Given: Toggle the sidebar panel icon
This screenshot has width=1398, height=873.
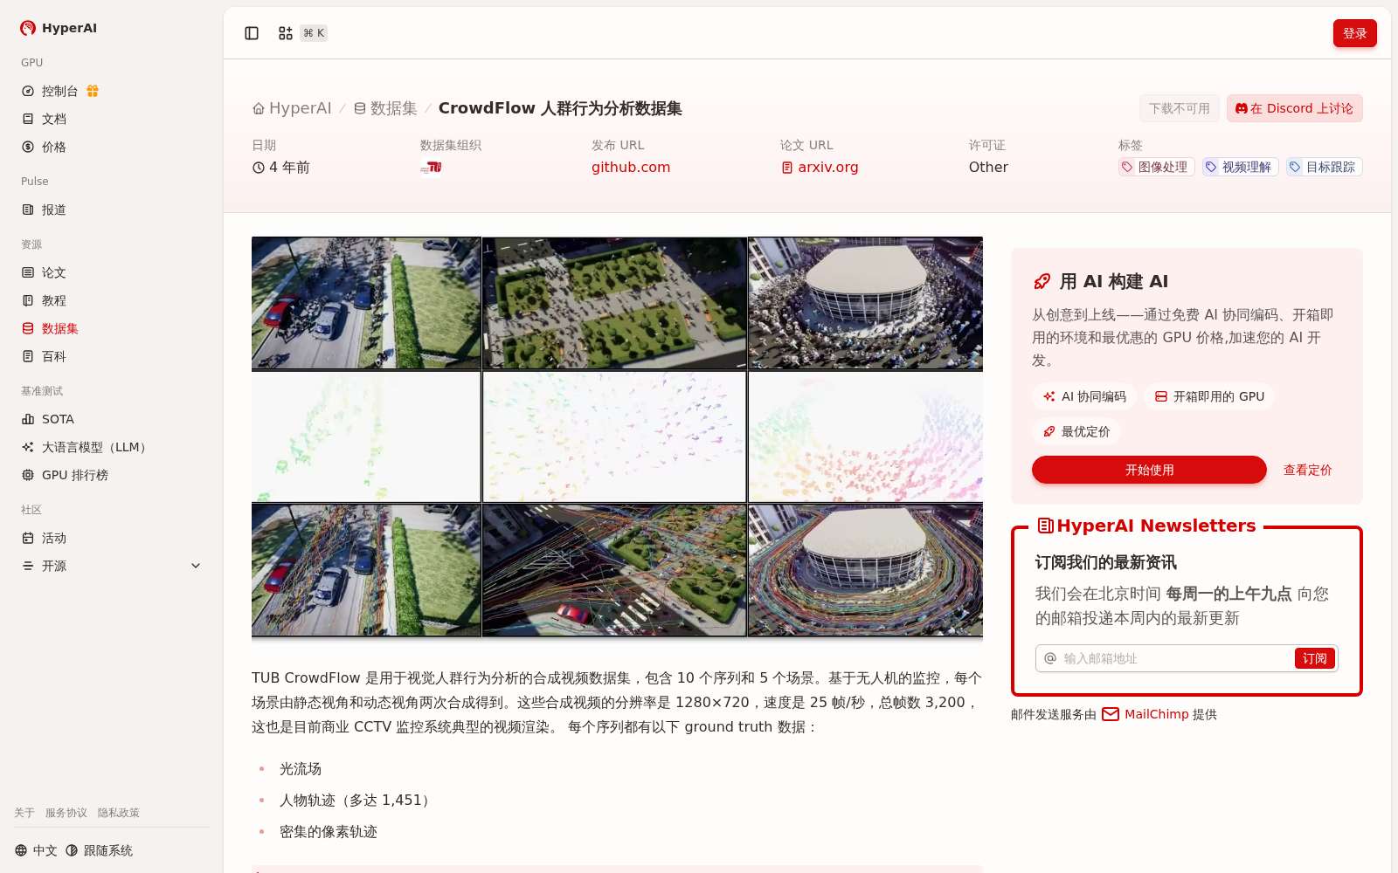Looking at the screenshot, I should point(252,33).
